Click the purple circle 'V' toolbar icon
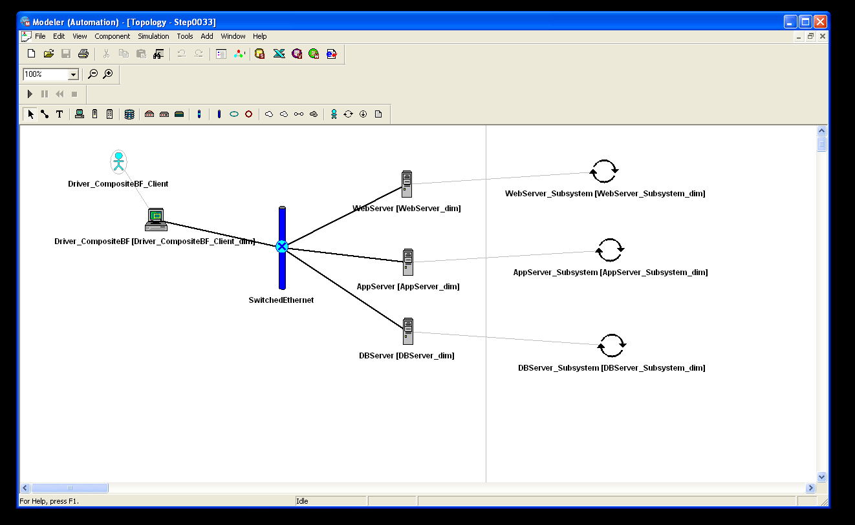Viewport: 855px width, 525px height. [x=297, y=54]
